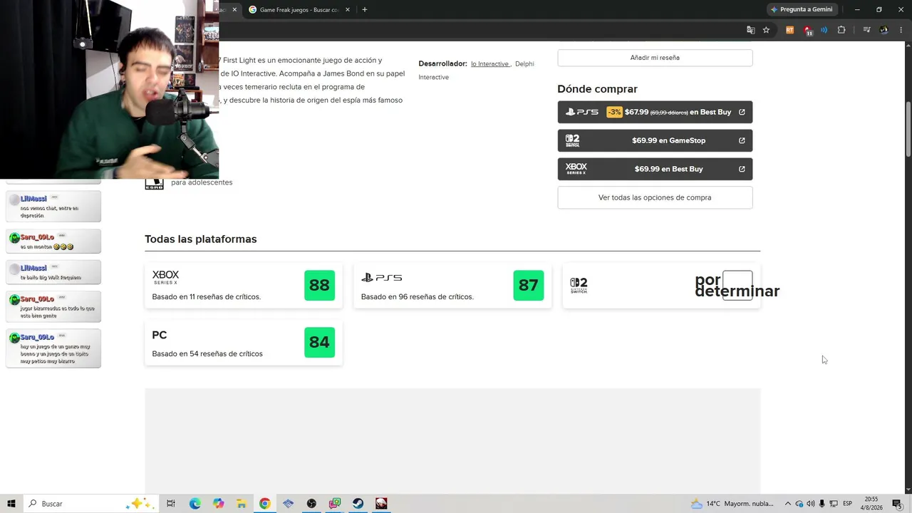Open the Chrome profile avatar
This screenshot has width=912, height=513.
click(884, 30)
